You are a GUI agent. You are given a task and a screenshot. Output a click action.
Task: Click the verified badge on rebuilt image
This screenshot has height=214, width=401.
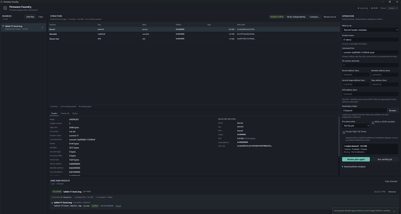pos(95,206)
